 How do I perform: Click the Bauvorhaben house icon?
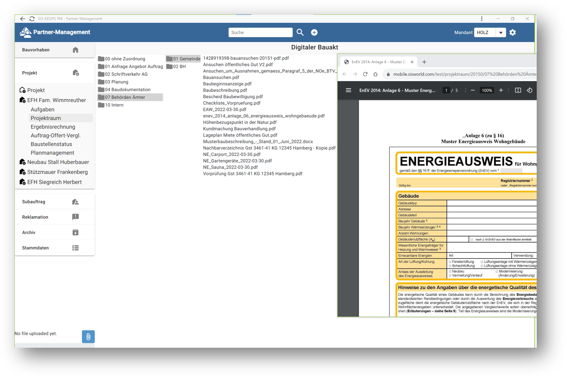point(75,50)
